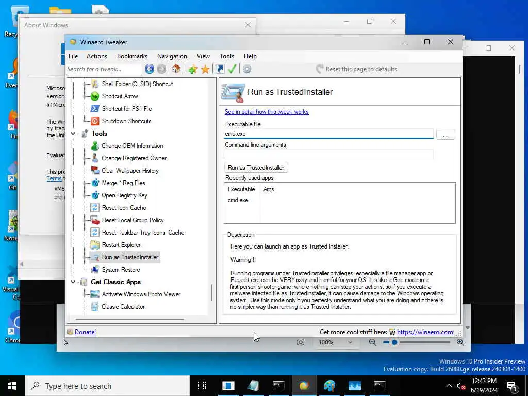
Task: Click the Change Registered Owner icon
Action: (x=95, y=158)
